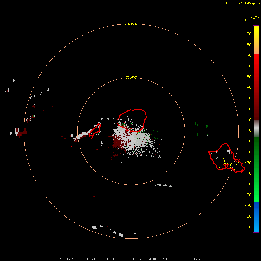261x261 pixels.
Task: Click the -90 value on the color scale
Action: point(248,227)
